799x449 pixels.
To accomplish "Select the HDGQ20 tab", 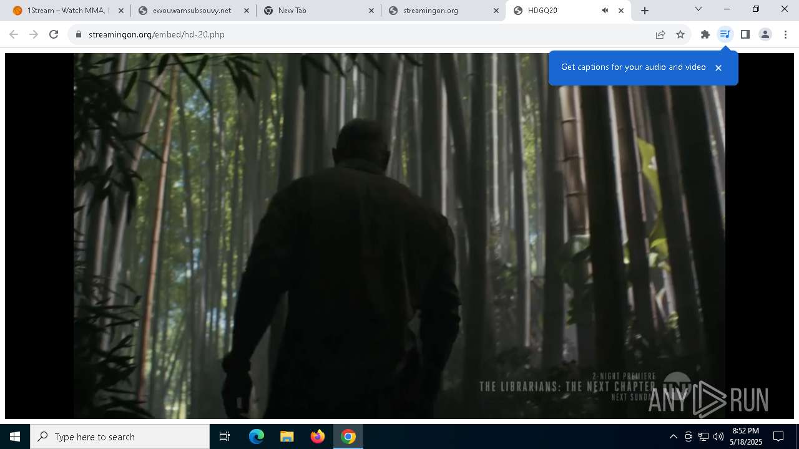I will [x=568, y=11].
